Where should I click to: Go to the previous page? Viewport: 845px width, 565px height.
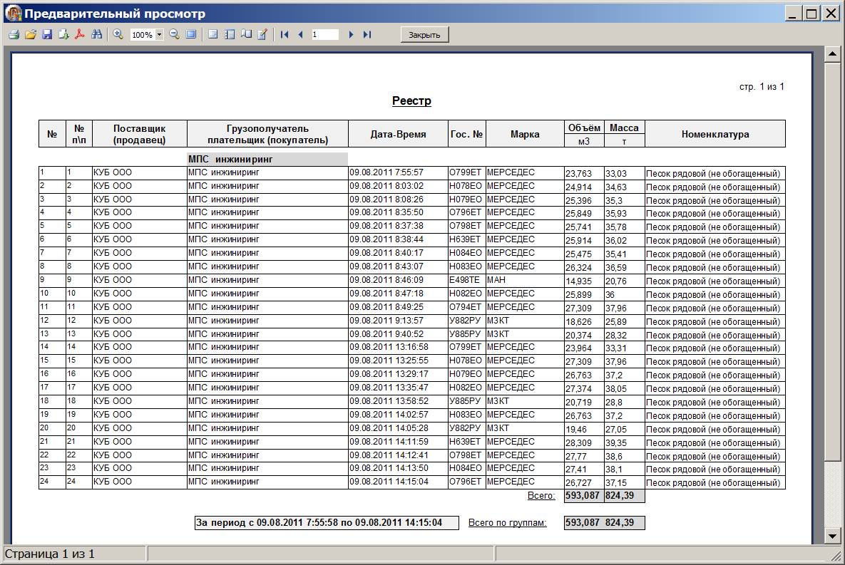300,34
